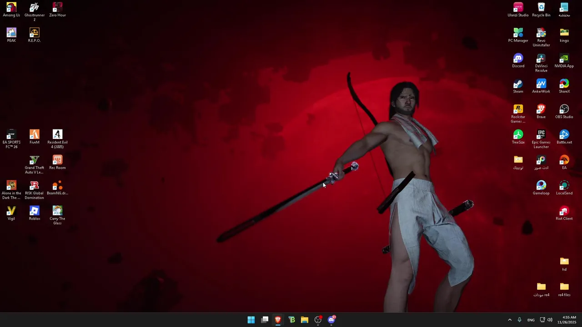Click the NVIDIA App shortcut

564,61
